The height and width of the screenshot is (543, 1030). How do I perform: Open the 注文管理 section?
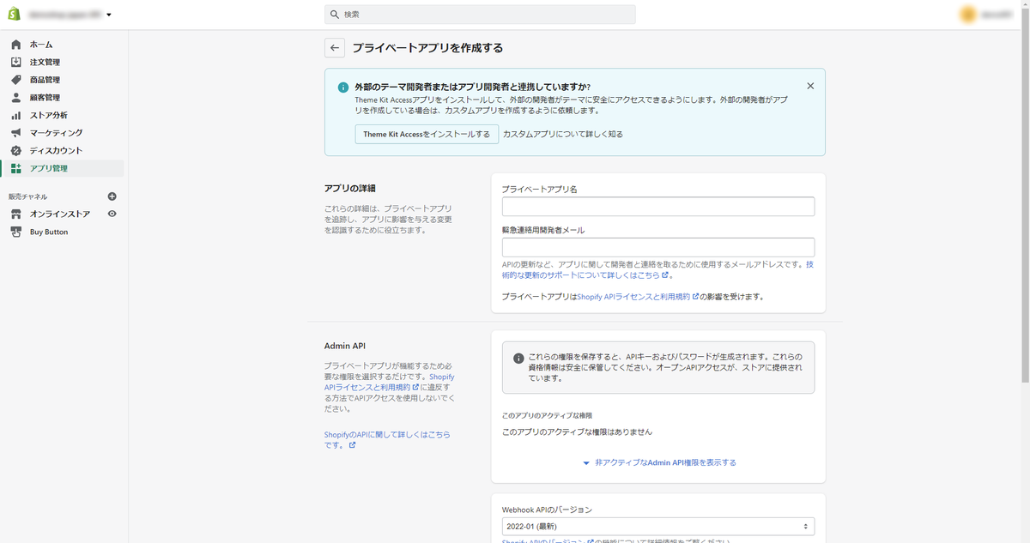(45, 61)
